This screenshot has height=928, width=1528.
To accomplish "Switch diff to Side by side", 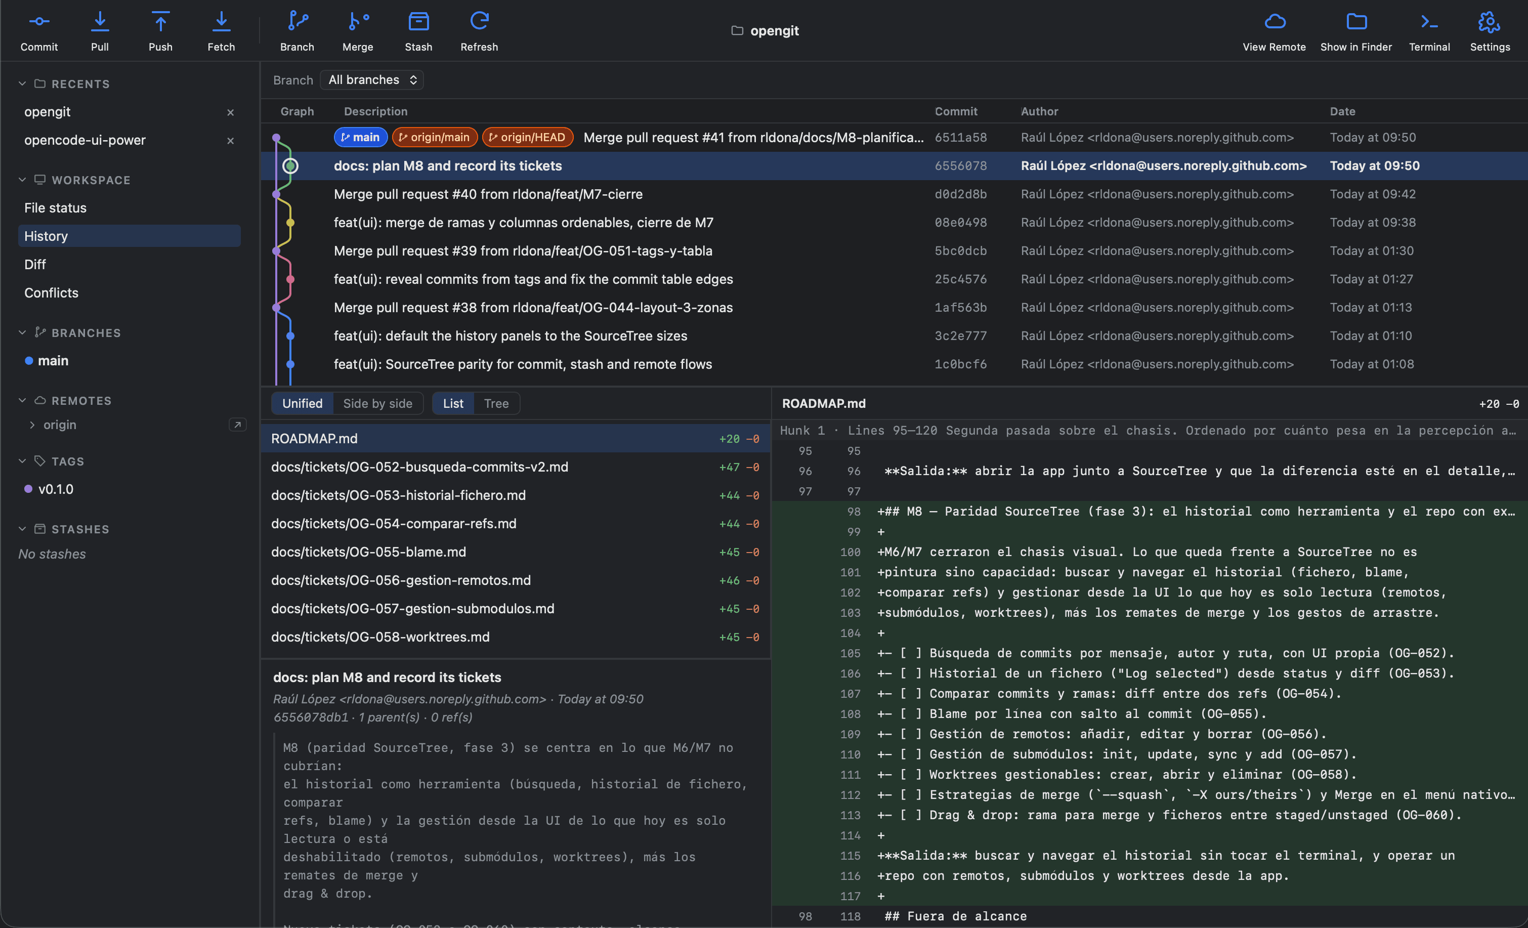I will click(x=377, y=403).
